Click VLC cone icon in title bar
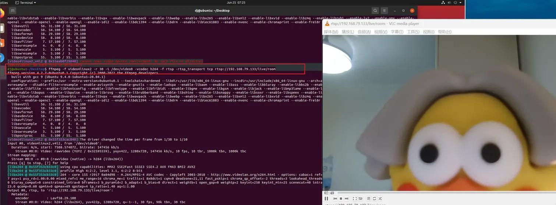 click(327, 24)
